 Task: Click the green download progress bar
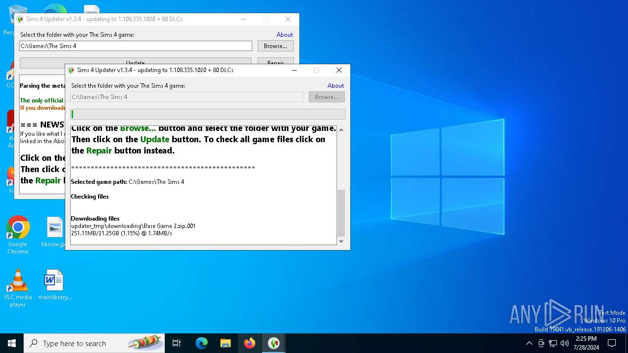[208, 114]
